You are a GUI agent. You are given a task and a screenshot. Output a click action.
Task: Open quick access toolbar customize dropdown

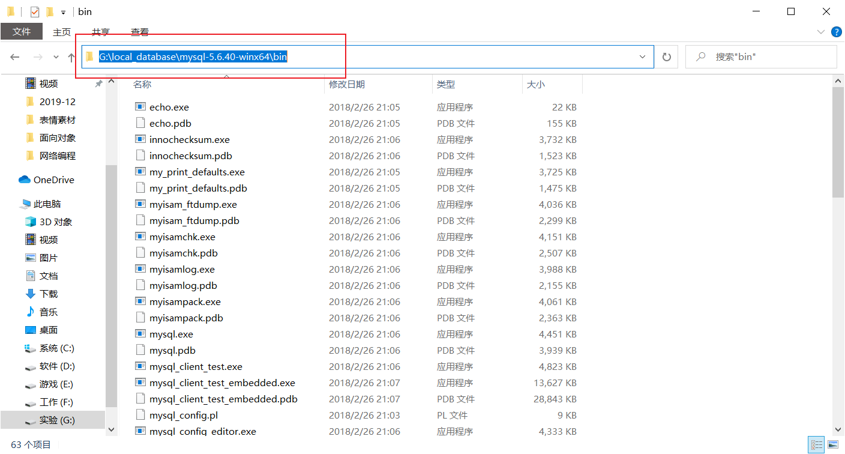pyautogui.click(x=63, y=12)
